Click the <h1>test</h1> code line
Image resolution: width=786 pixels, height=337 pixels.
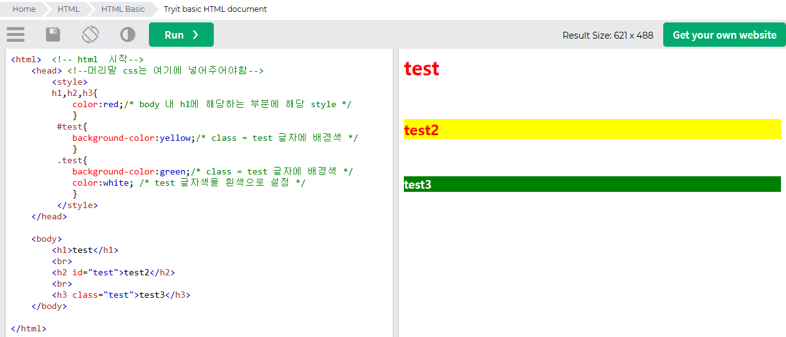[x=85, y=250]
